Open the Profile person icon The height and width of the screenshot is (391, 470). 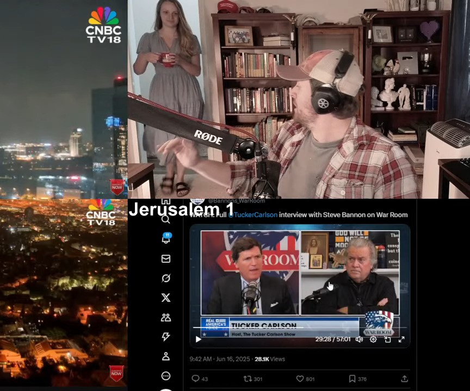pyautogui.click(x=166, y=356)
